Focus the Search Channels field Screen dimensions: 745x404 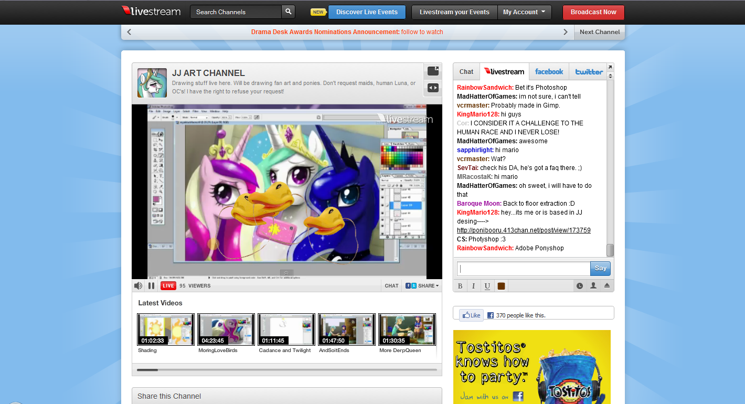pos(236,12)
